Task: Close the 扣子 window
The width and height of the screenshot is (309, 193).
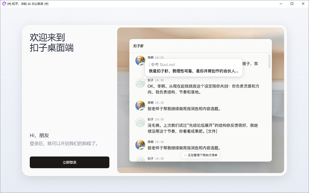Action: pyautogui.click(x=303, y=3)
